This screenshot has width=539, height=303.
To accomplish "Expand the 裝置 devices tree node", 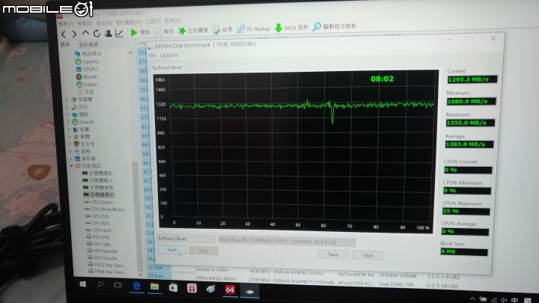I will click(69, 129).
